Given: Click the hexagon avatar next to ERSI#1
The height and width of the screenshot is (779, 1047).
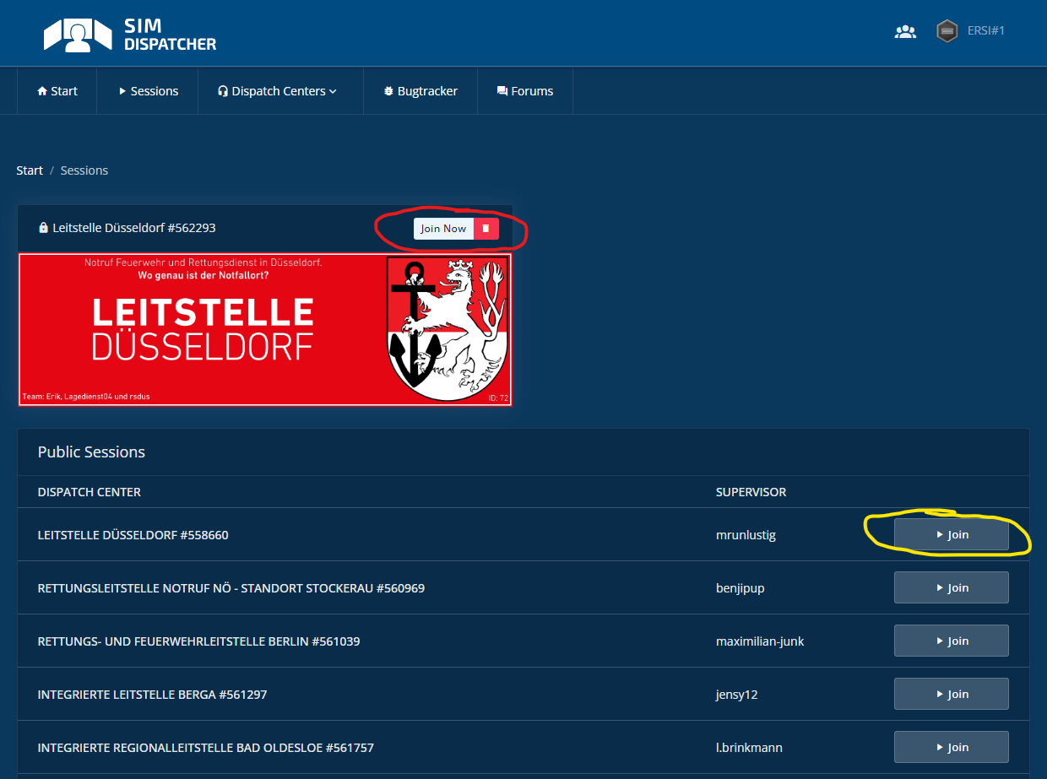Looking at the screenshot, I should 947,31.
